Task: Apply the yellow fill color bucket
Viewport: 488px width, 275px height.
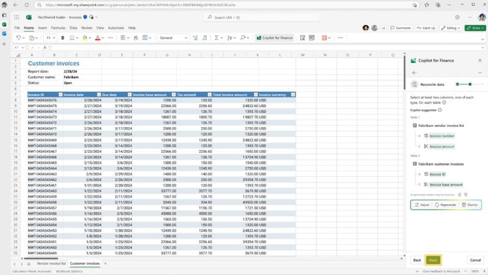Action: tap(85, 38)
